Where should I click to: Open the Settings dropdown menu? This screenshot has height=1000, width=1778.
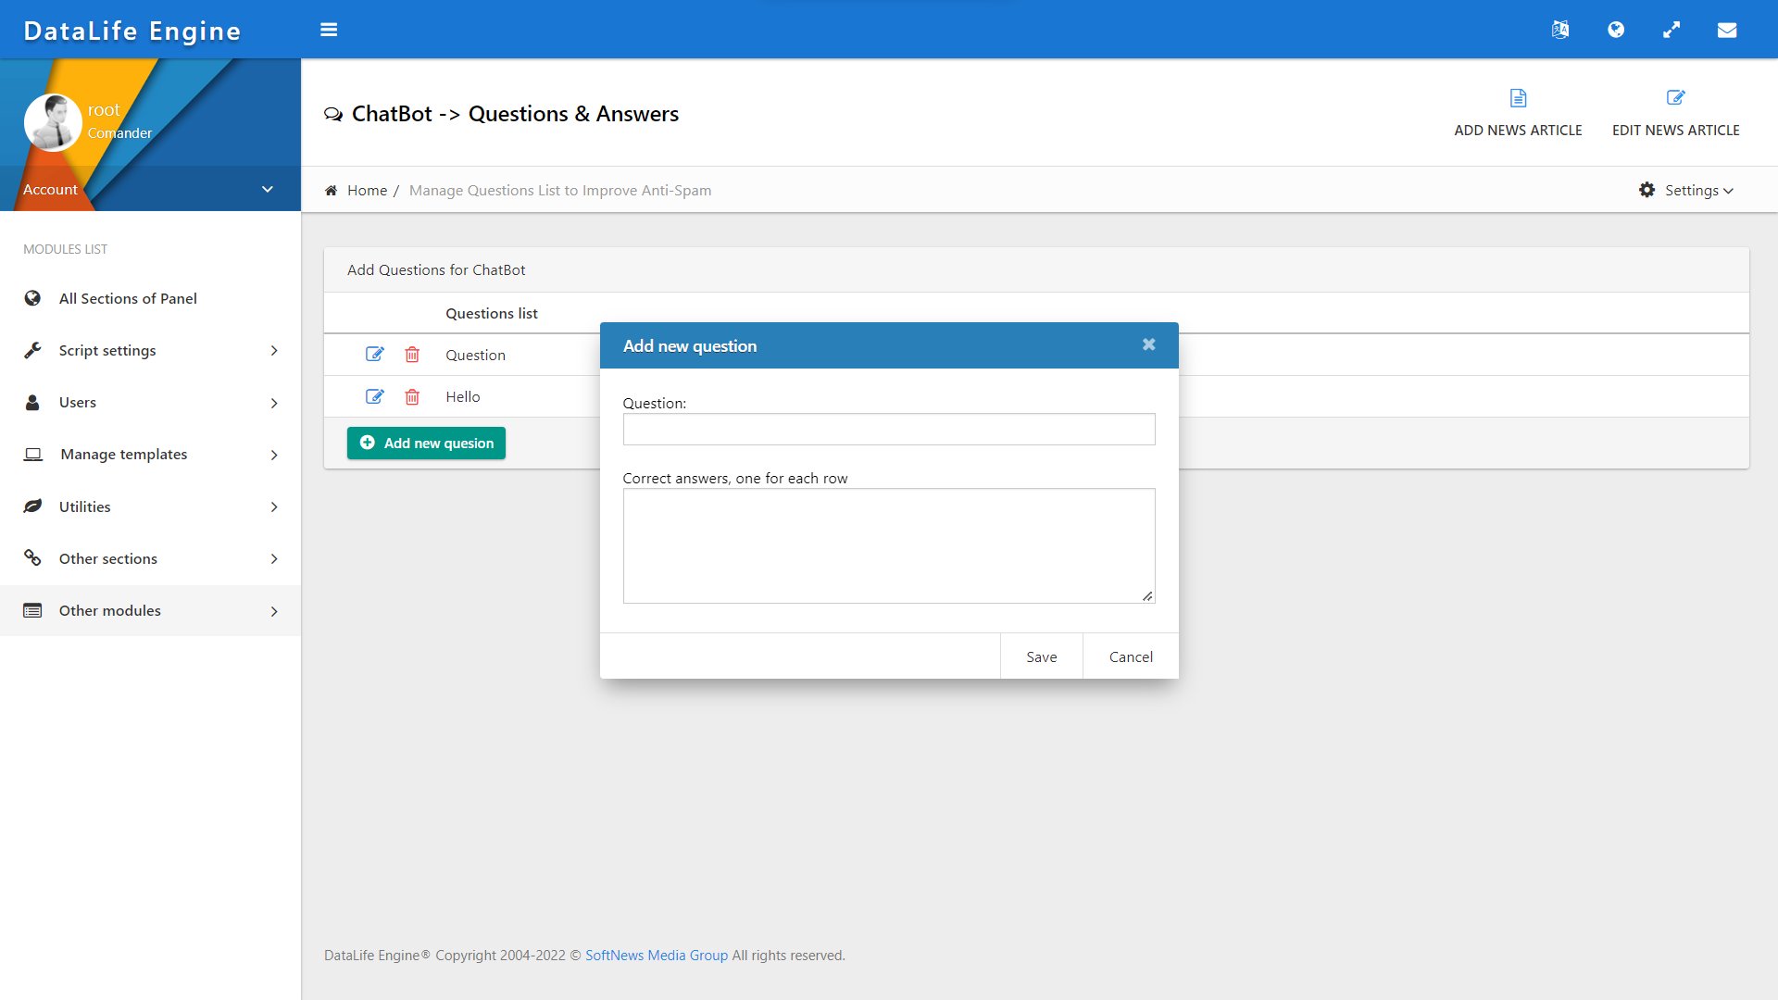click(x=1686, y=190)
